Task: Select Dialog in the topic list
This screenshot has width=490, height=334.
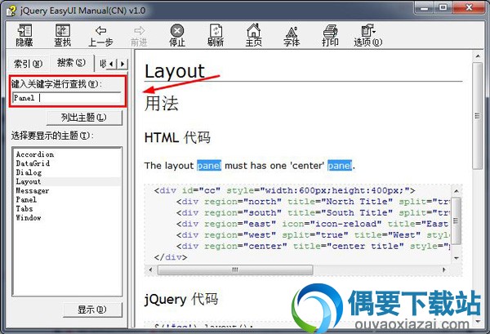Action: pyautogui.click(x=29, y=172)
